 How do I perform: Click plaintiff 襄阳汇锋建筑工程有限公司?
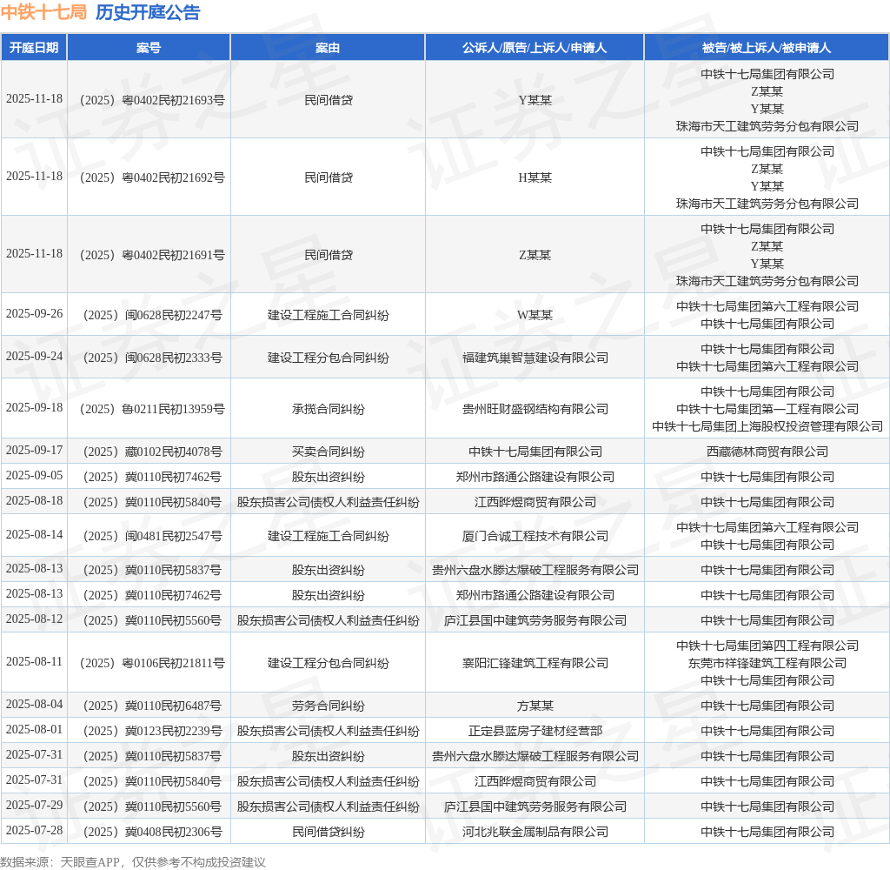tap(535, 663)
